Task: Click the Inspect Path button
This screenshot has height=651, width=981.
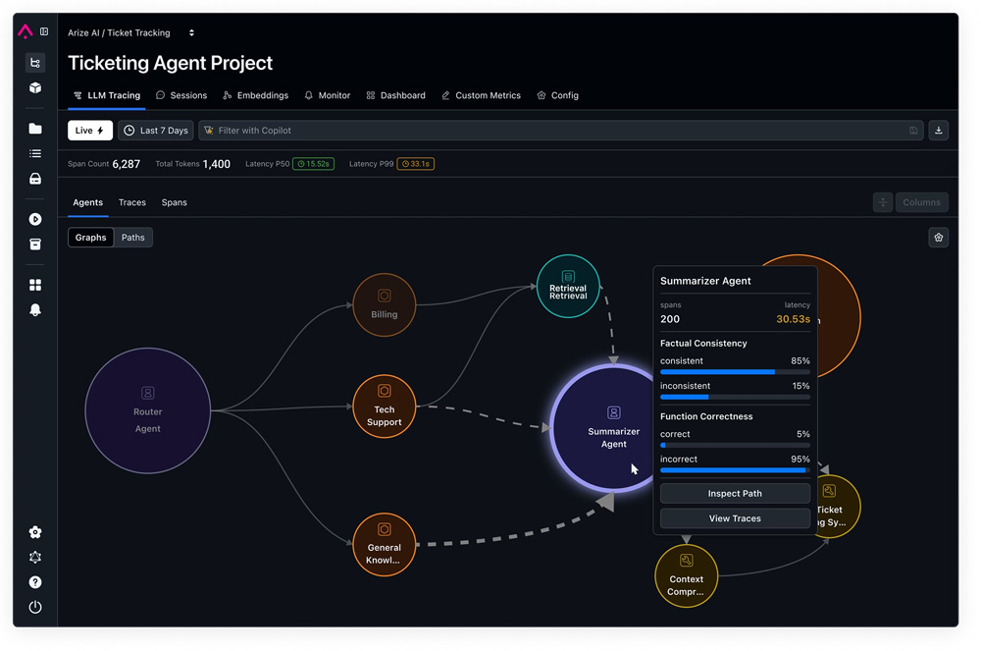Action: coord(735,494)
